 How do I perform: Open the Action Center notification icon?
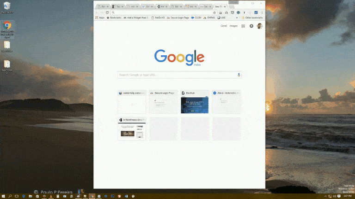tap(339, 196)
